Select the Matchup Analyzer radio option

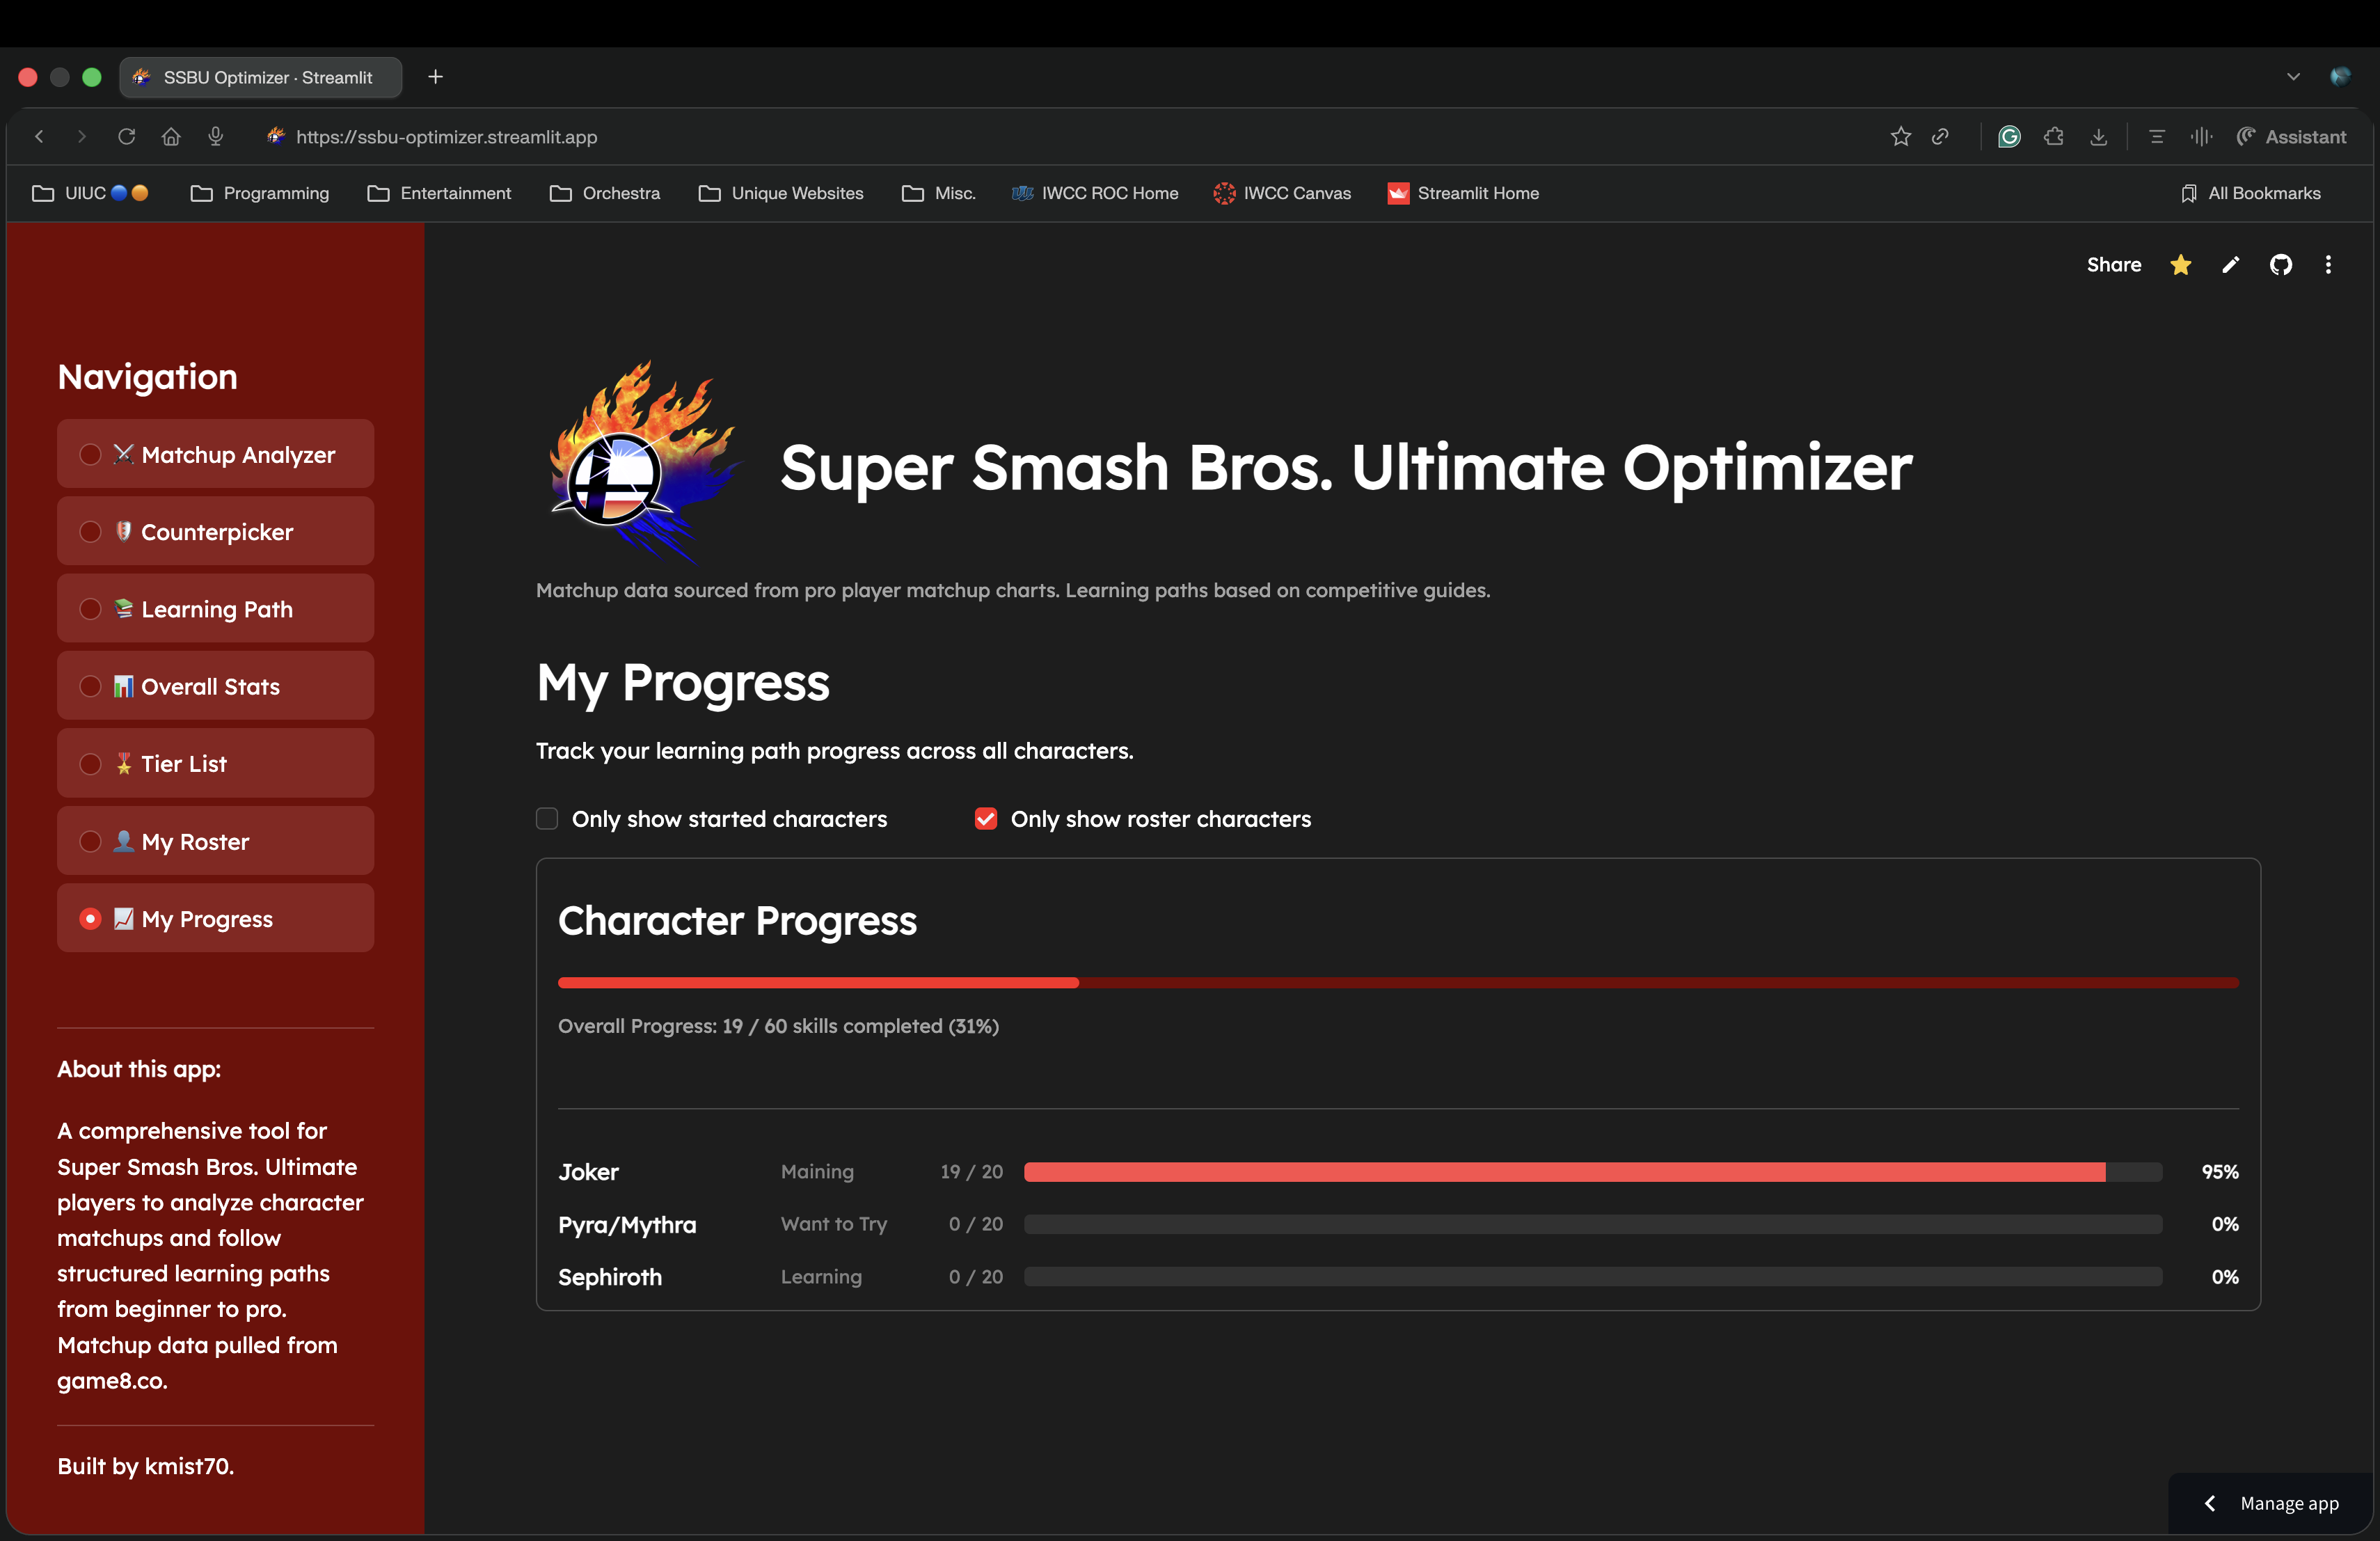click(215, 454)
